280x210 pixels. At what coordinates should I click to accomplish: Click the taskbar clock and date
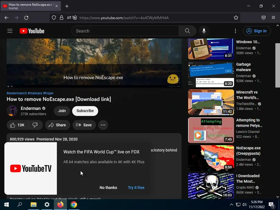click(256, 205)
